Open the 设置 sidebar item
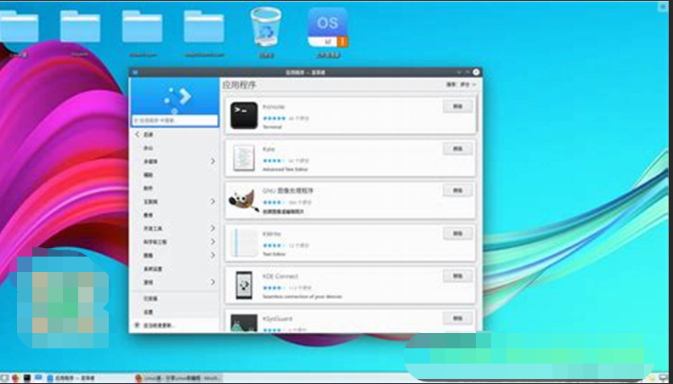Image resolution: width=673 pixels, height=384 pixels. pyautogui.click(x=148, y=312)
